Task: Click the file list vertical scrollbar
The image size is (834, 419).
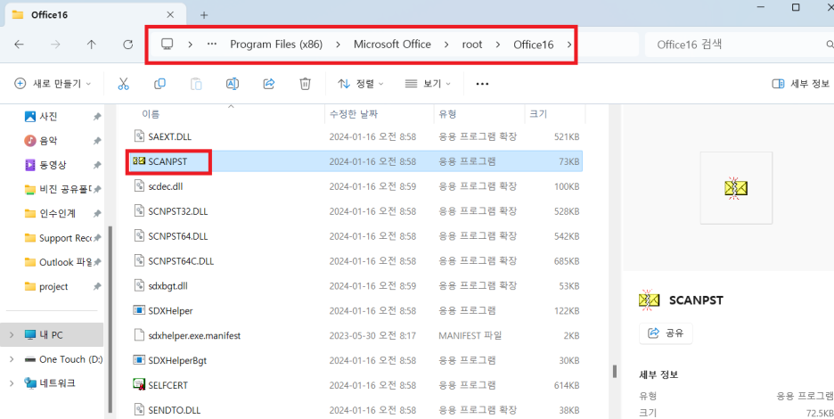Action: pyautogui.click(x=616, y=370)
